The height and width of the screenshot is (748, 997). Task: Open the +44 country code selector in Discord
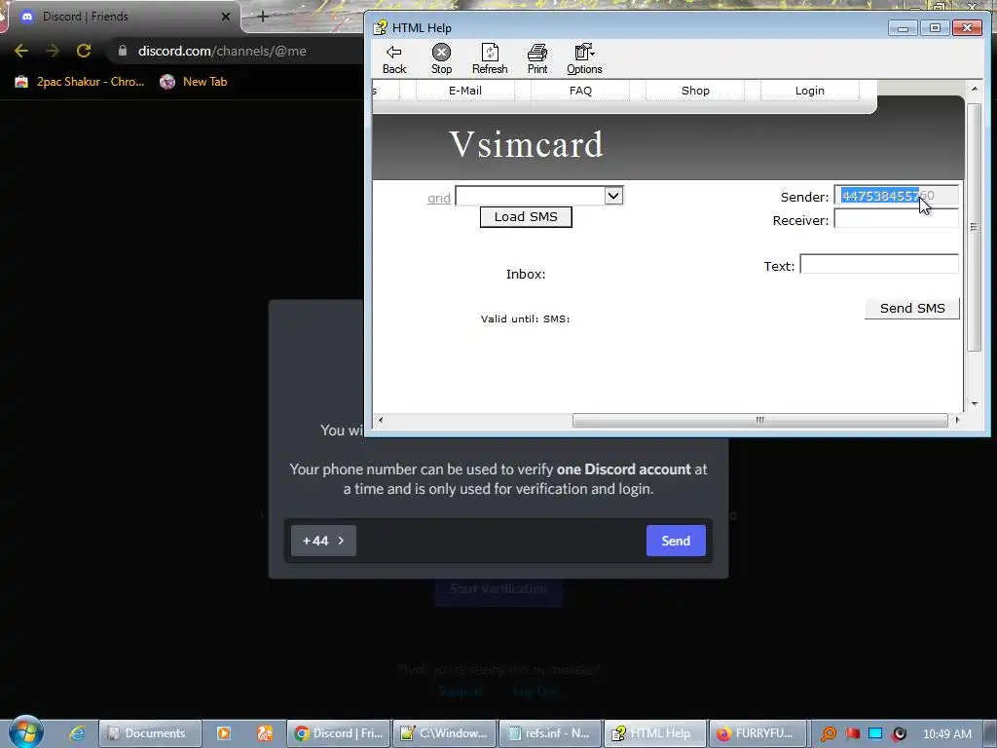323,541
